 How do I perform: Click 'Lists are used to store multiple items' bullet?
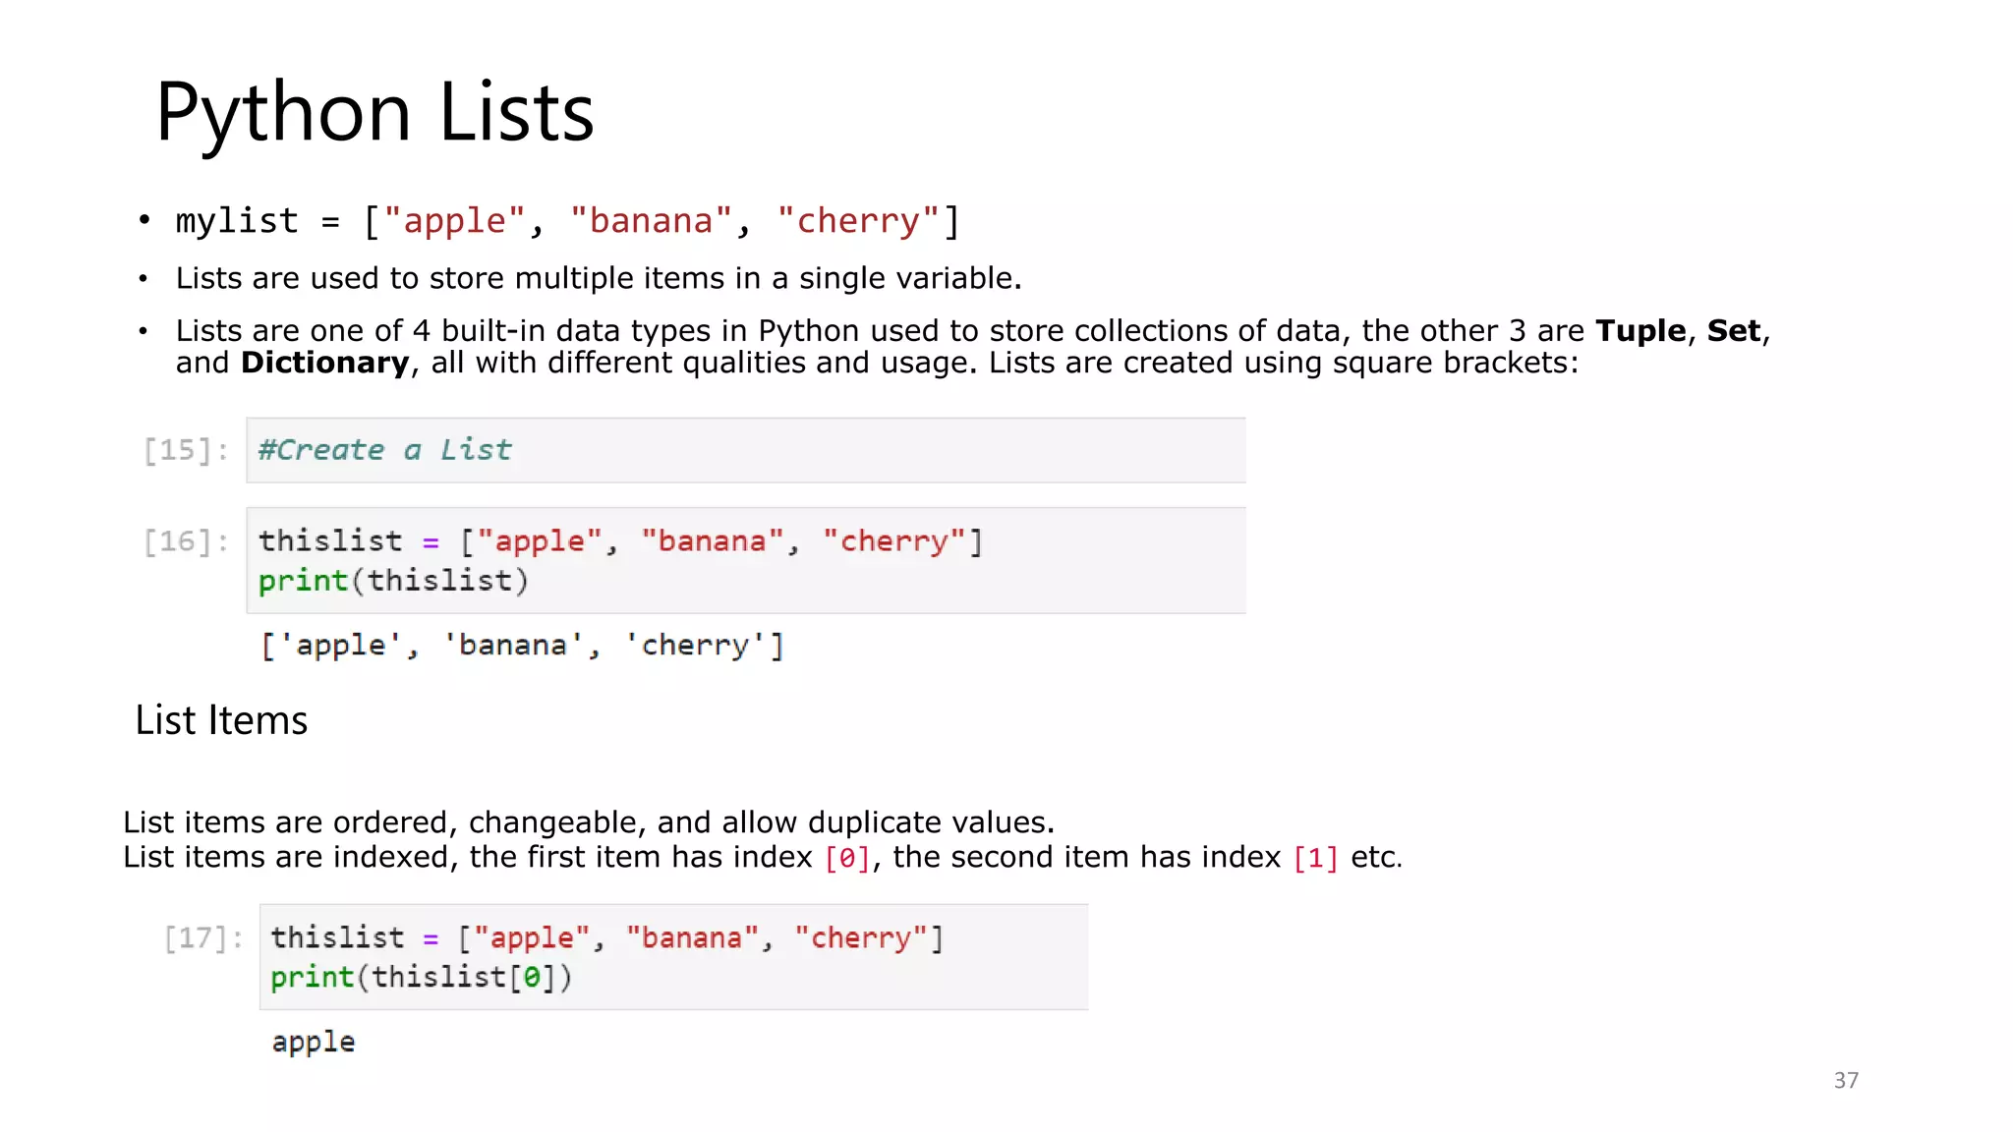point(599,278)
